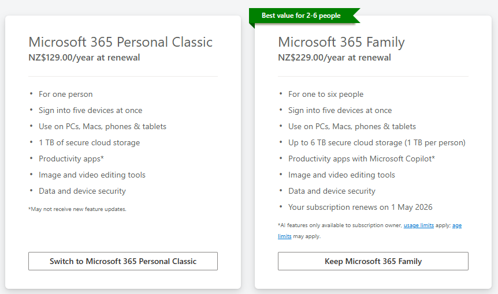498x294 pixels.
Task: Click the 'For one person' list item
Action: point(65,94)
